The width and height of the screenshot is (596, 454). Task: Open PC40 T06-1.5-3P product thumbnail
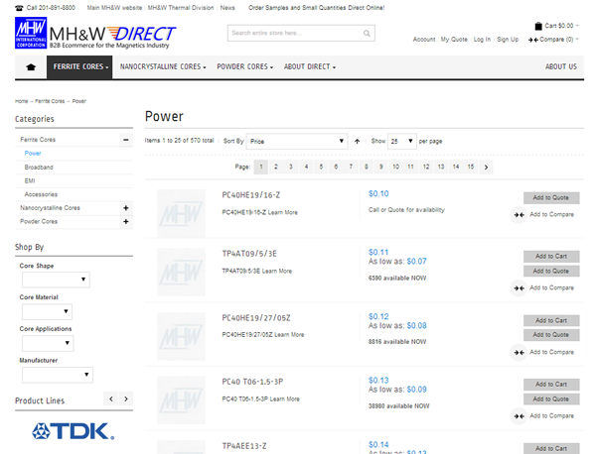[x=181, y=399]
